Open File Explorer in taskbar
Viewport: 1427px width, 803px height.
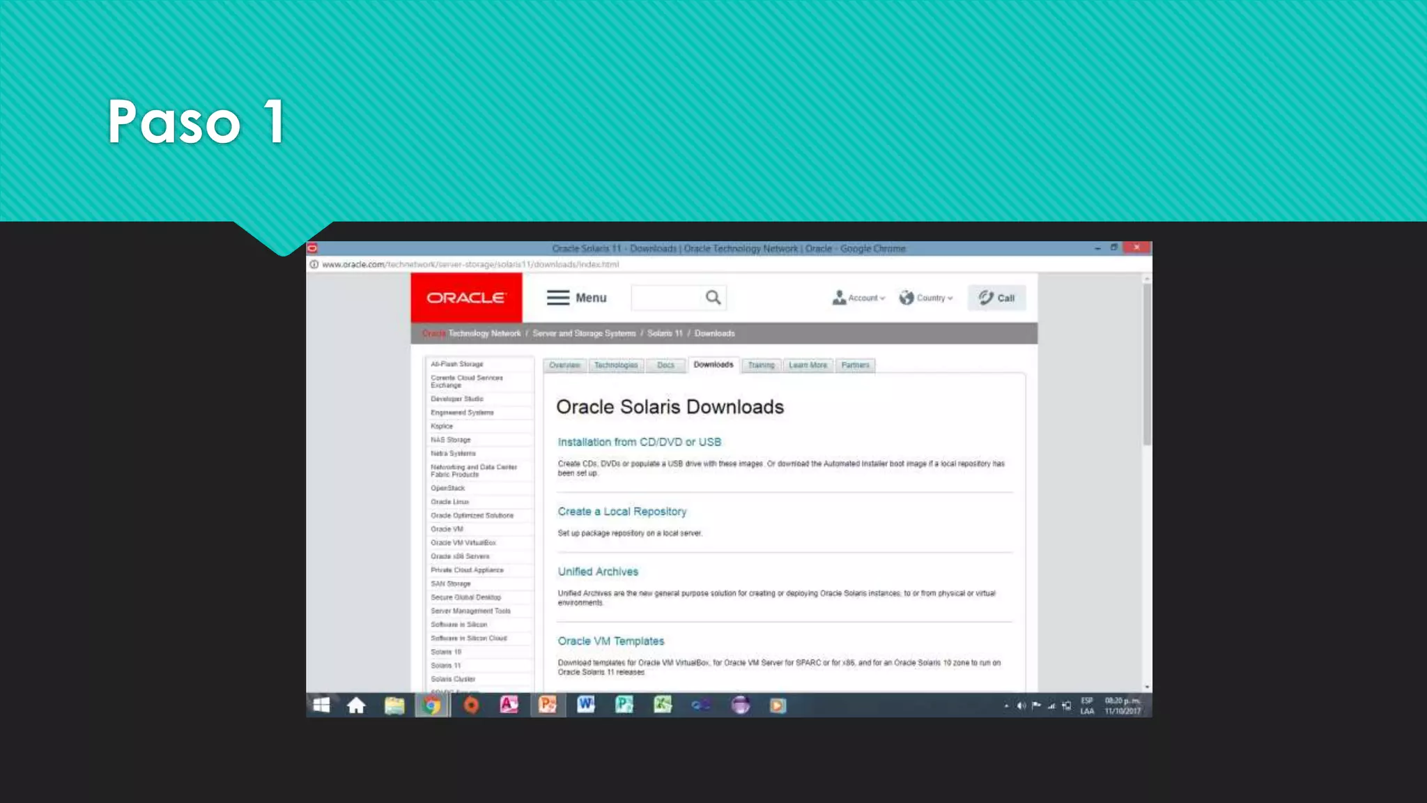point(394,705)
